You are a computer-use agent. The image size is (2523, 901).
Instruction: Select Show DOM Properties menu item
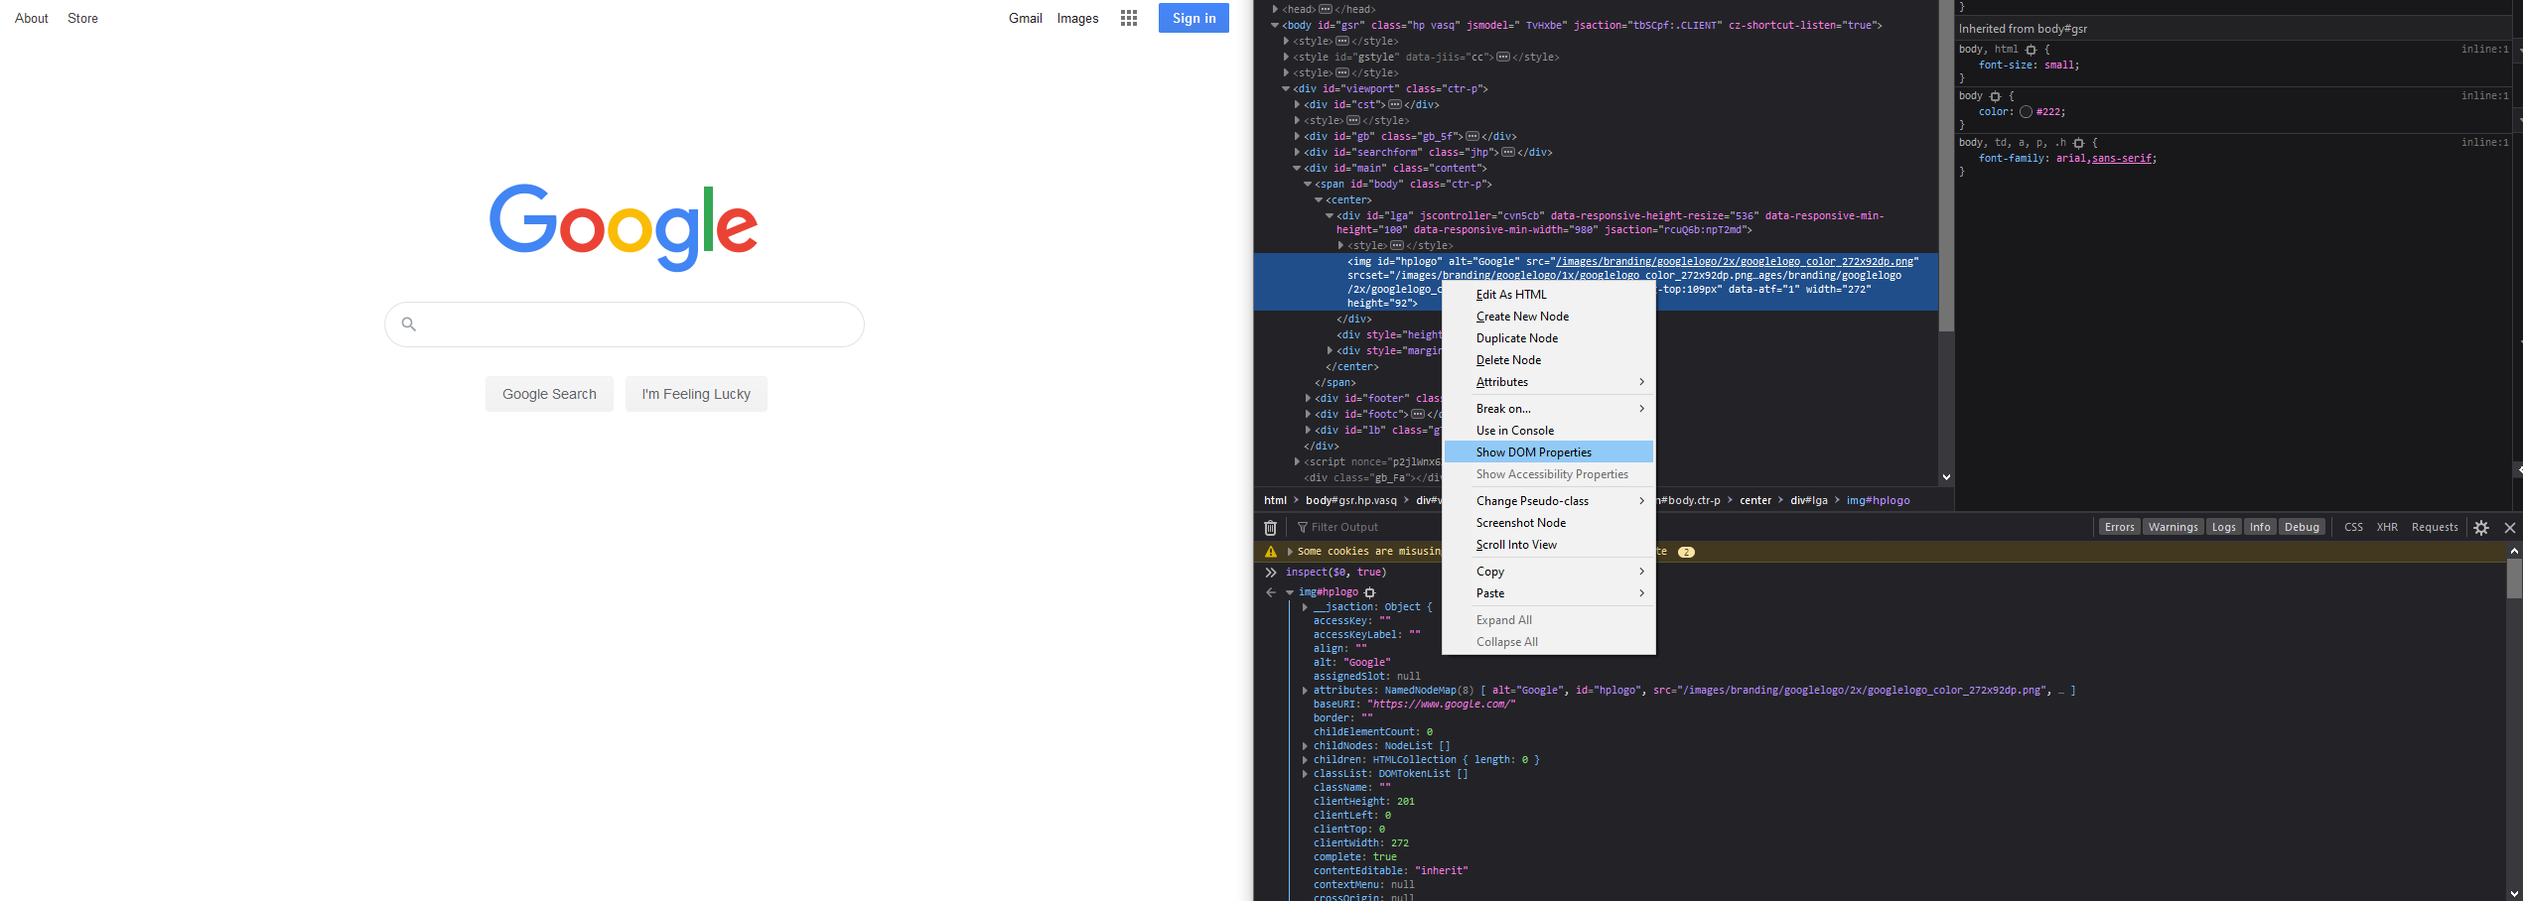pyautogui.click(x=1548, y=452)
